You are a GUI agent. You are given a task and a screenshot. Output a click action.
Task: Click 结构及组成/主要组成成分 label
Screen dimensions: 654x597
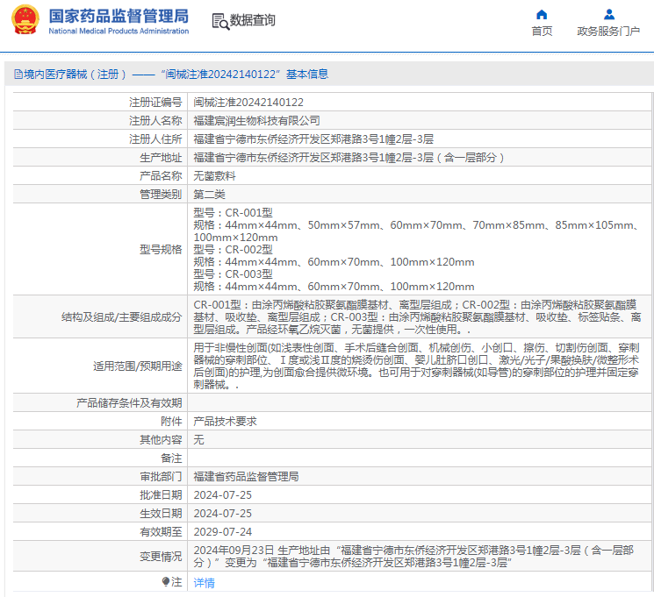122,317
